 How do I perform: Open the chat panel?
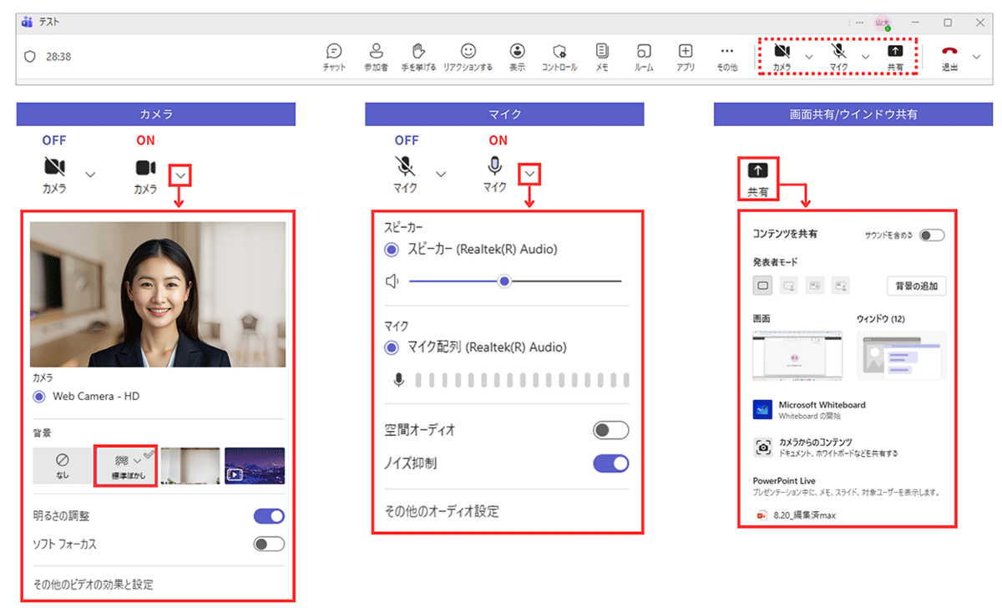334,56
